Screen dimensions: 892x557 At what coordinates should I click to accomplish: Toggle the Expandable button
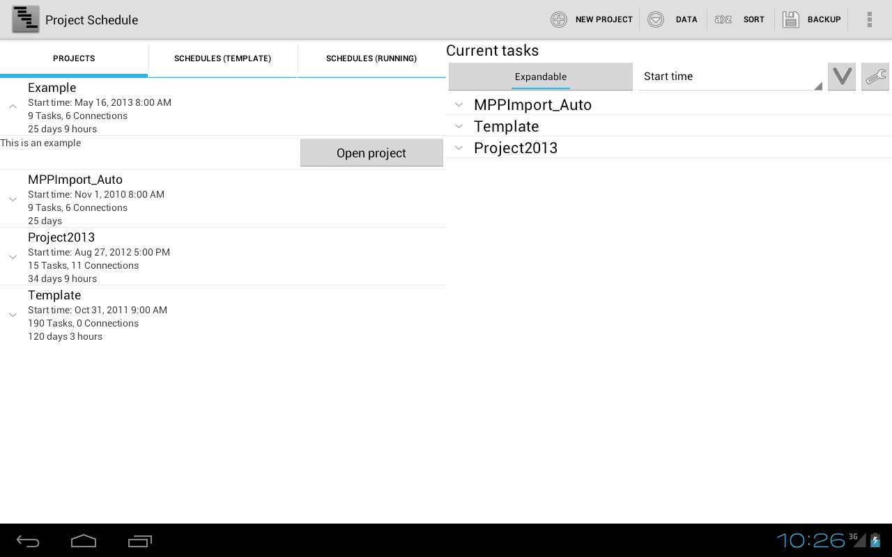pos(541,77)
